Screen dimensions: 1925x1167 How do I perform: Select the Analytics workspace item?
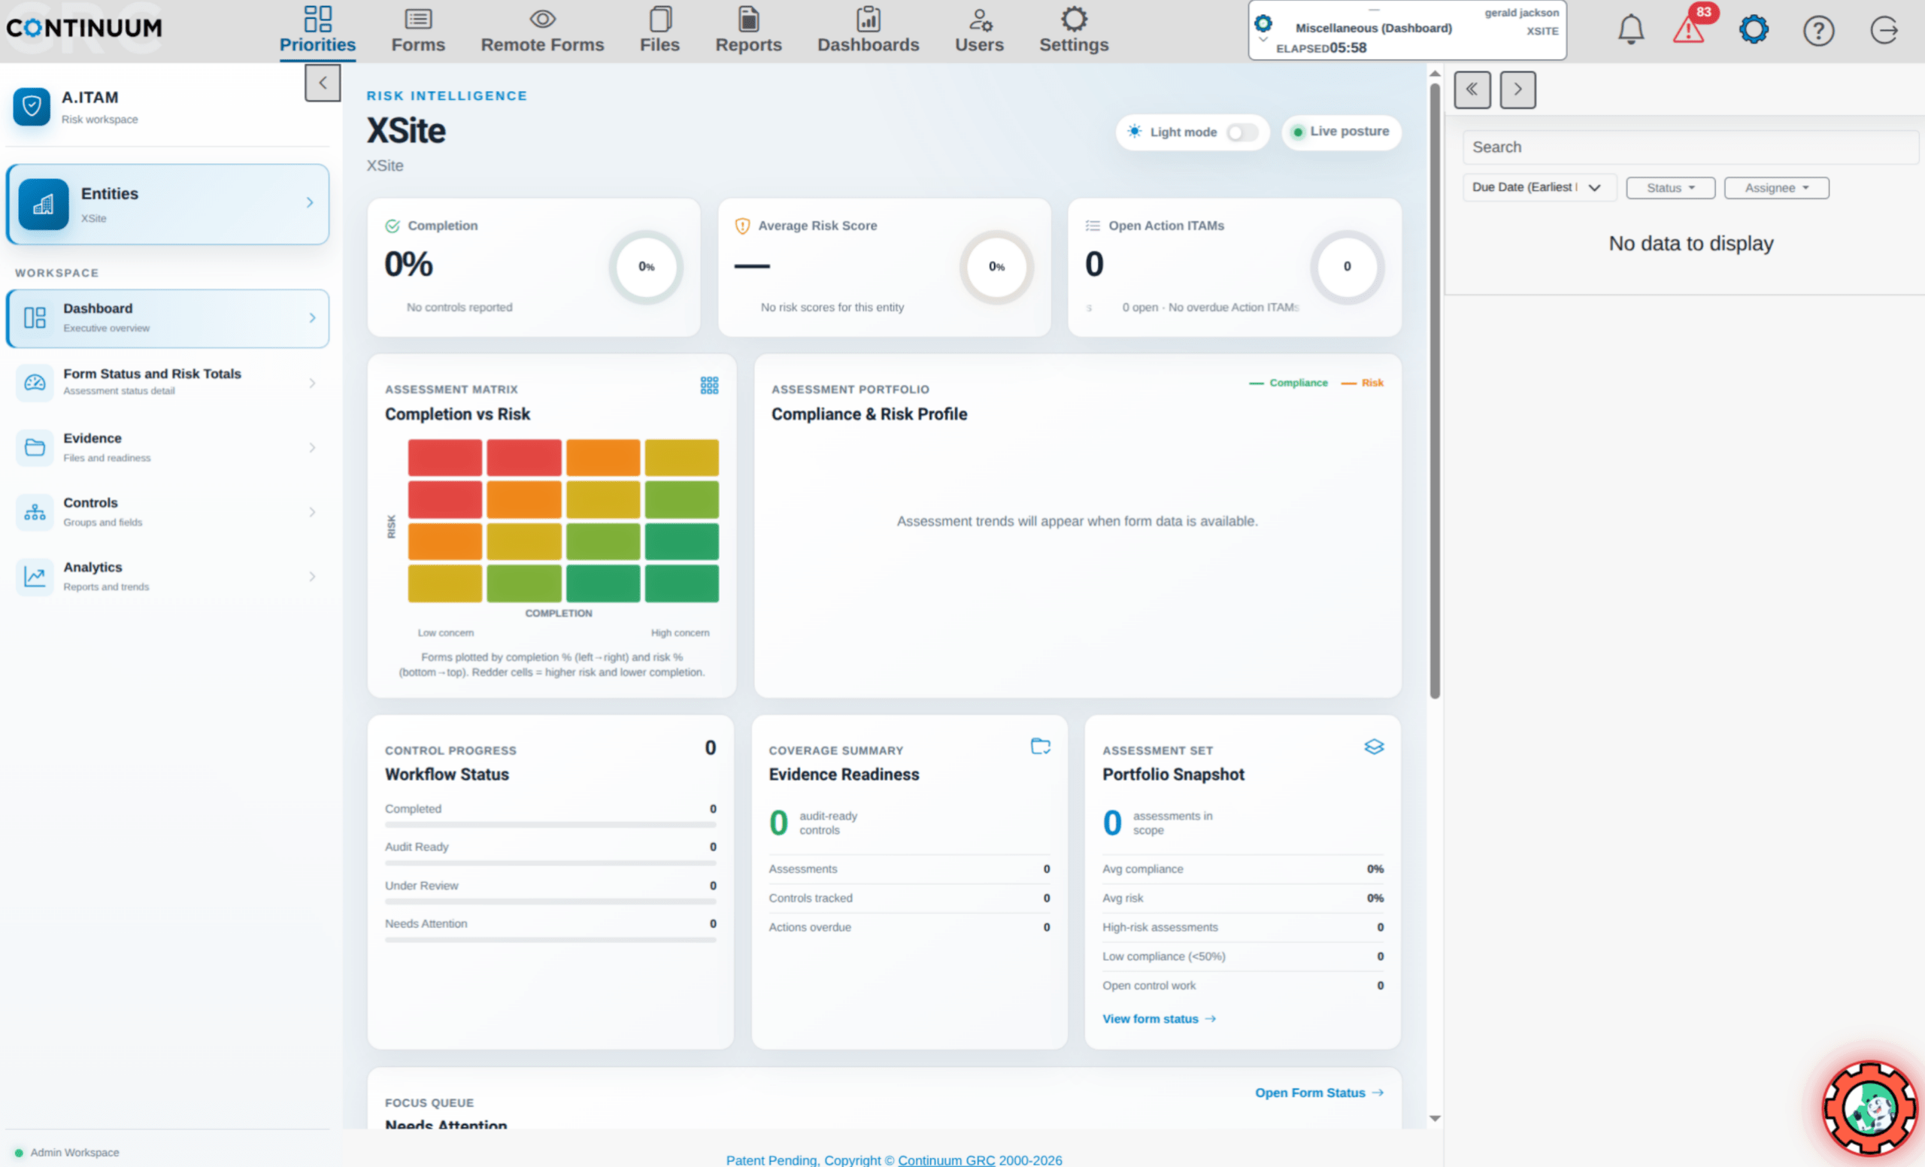pos(167,577)
